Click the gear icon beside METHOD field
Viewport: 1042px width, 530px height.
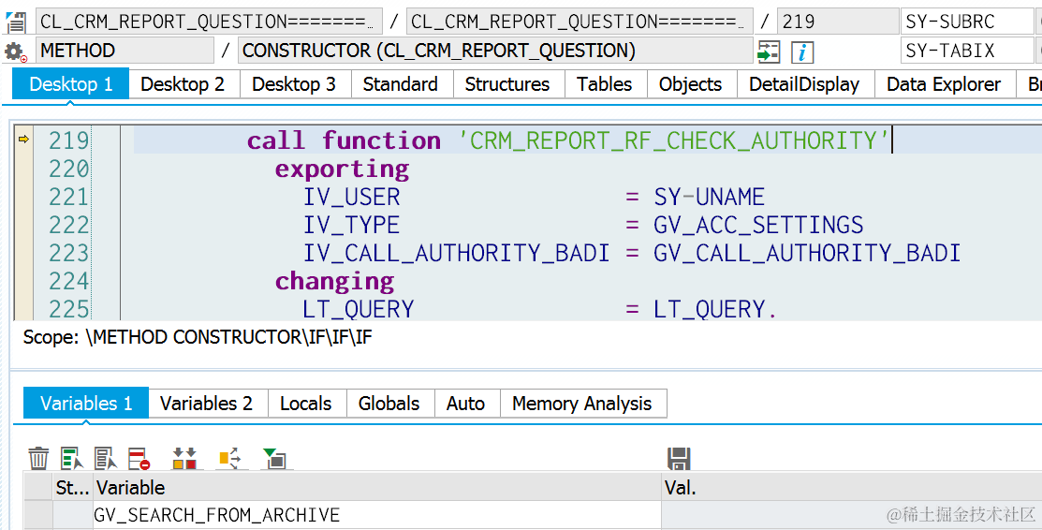click(x=15, y=52)
